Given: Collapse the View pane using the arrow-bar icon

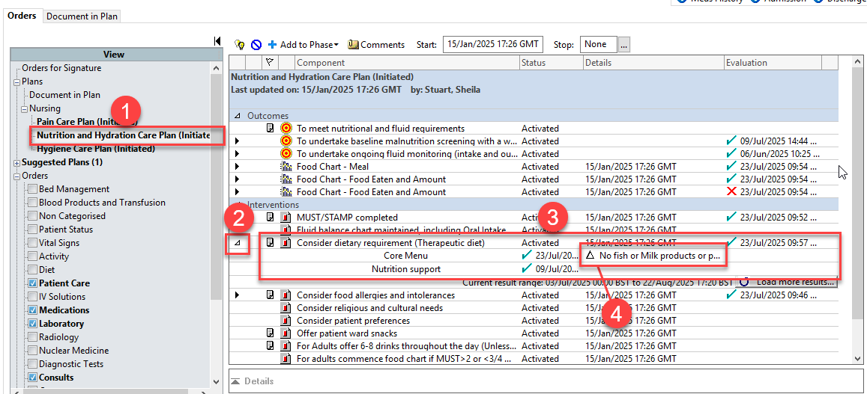Looking at the screenshot, I should [217, 41].
